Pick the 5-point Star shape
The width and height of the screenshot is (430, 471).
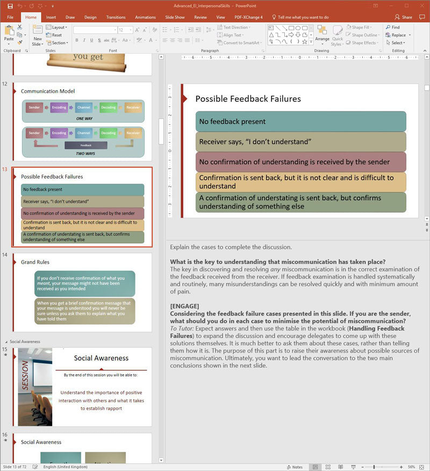pos(305,42)
